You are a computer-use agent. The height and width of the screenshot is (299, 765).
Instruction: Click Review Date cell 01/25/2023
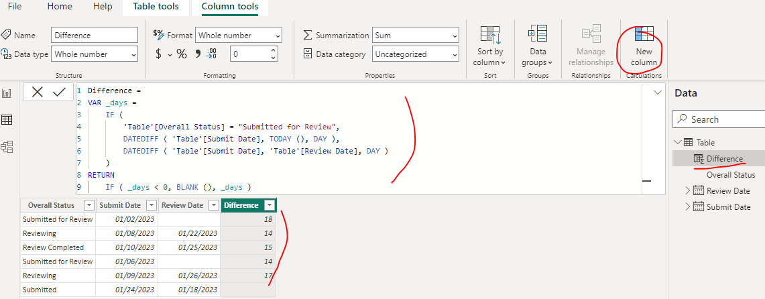pos(189,248)
